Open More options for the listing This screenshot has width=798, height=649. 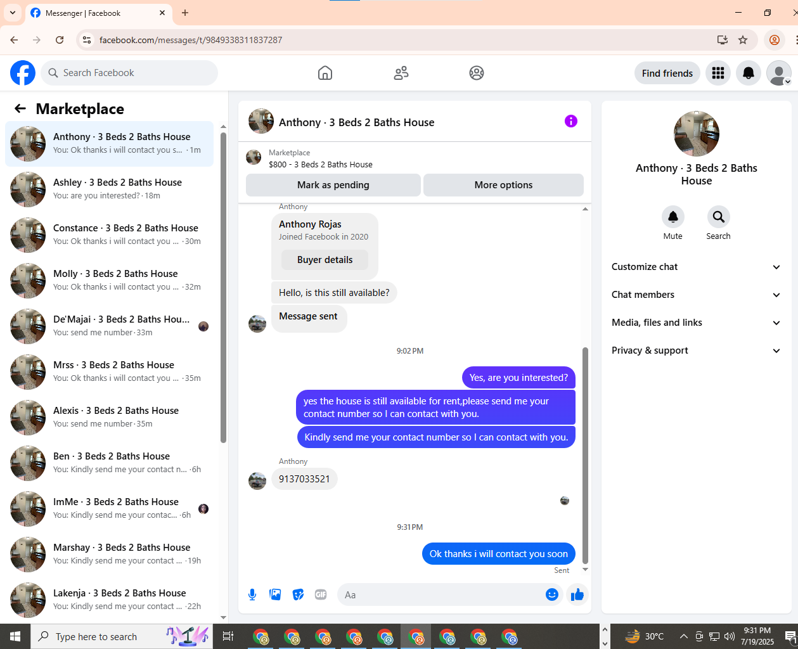[x=503, y=185]
